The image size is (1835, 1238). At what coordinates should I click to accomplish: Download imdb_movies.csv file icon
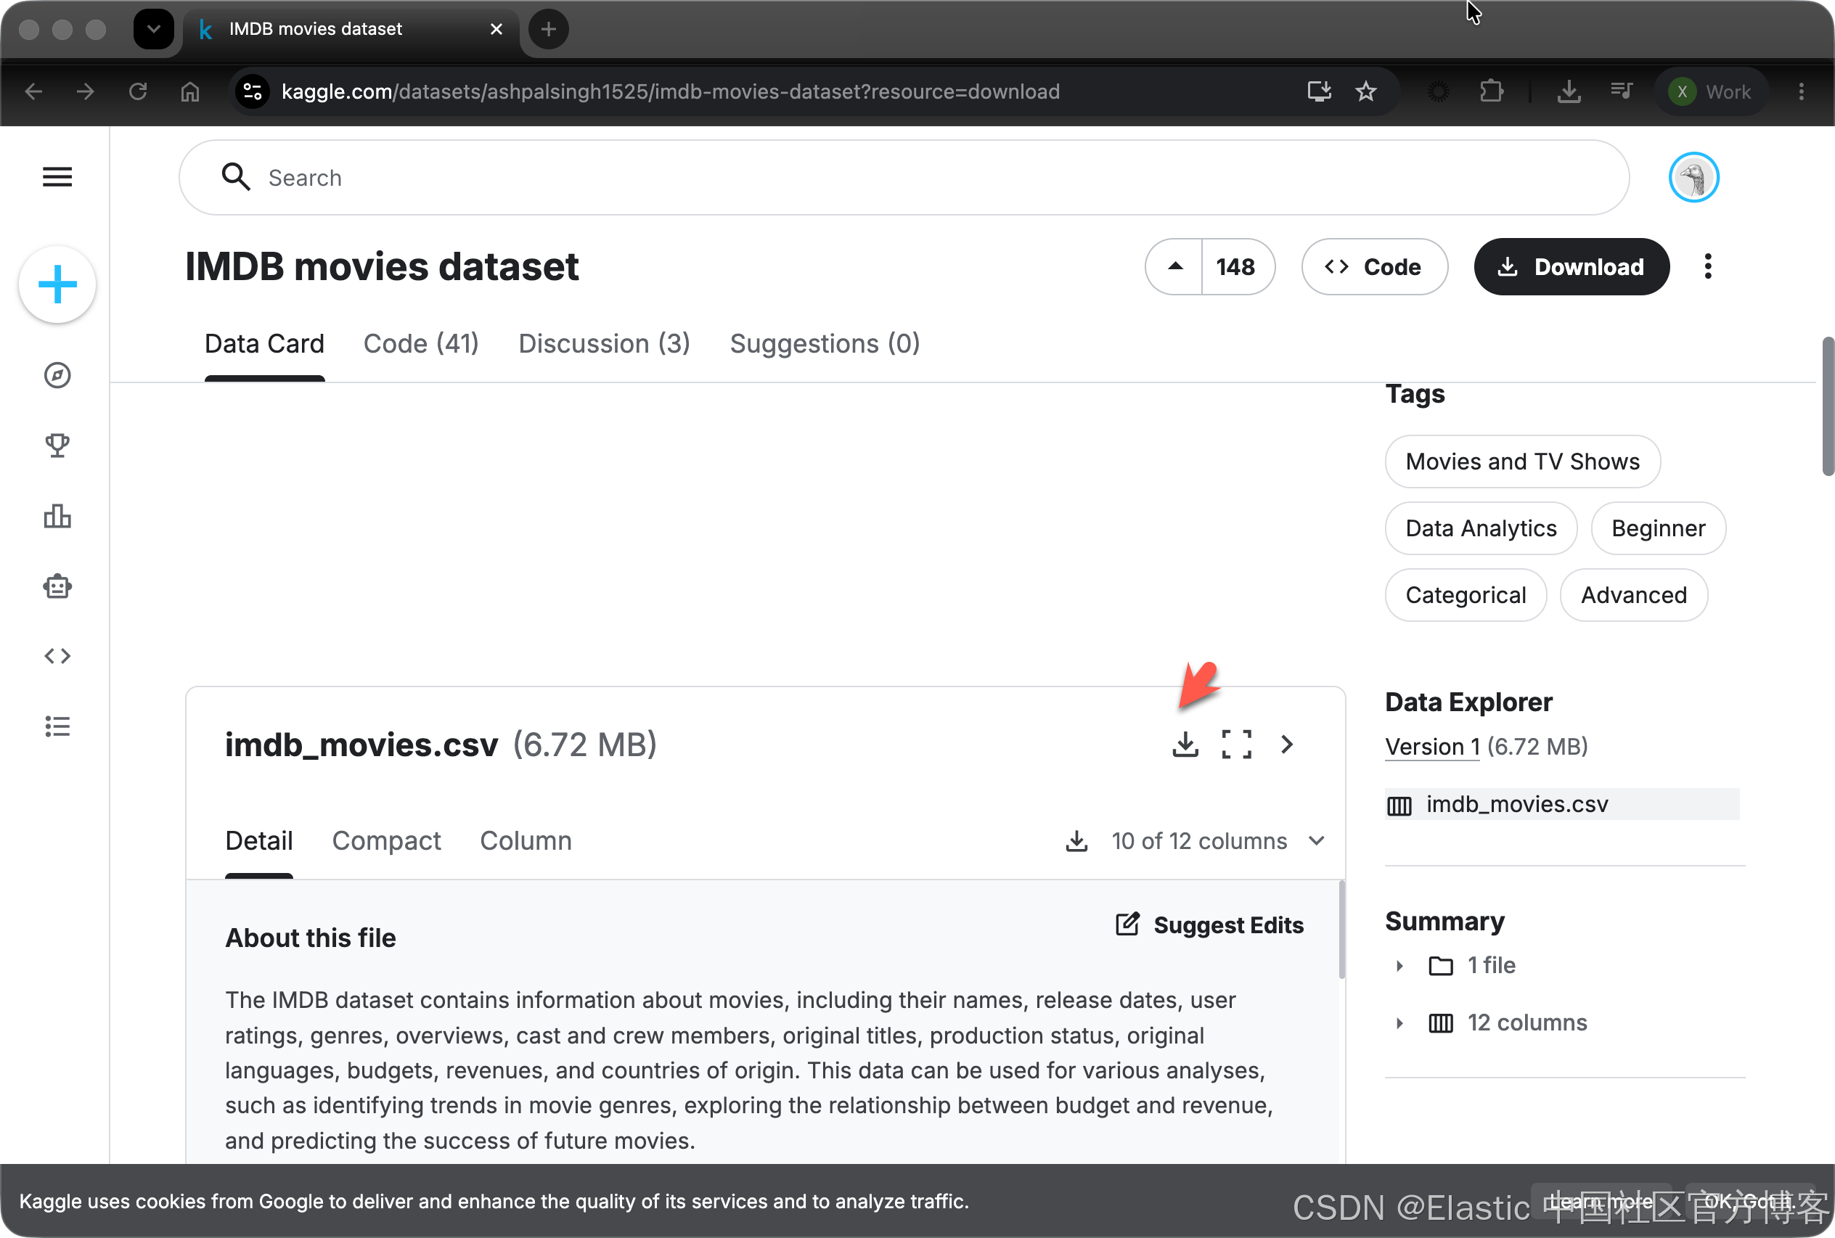[1185, 744]
